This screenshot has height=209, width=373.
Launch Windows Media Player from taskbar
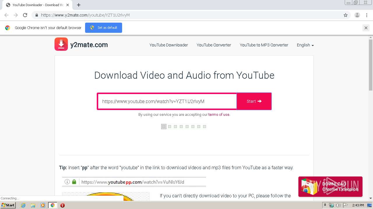coord(43,205)
